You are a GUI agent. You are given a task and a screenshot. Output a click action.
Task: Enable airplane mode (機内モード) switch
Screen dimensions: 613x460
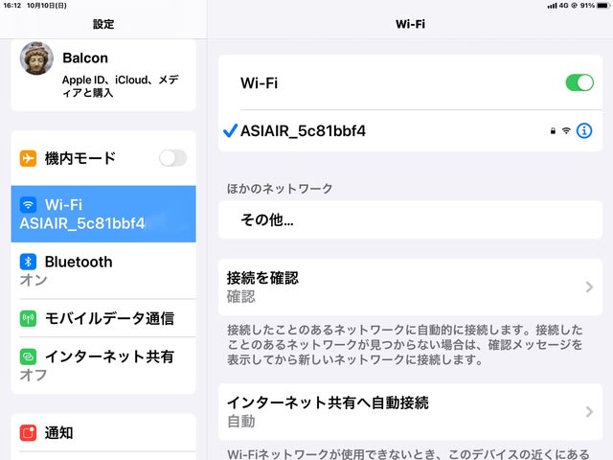point(172,158)
